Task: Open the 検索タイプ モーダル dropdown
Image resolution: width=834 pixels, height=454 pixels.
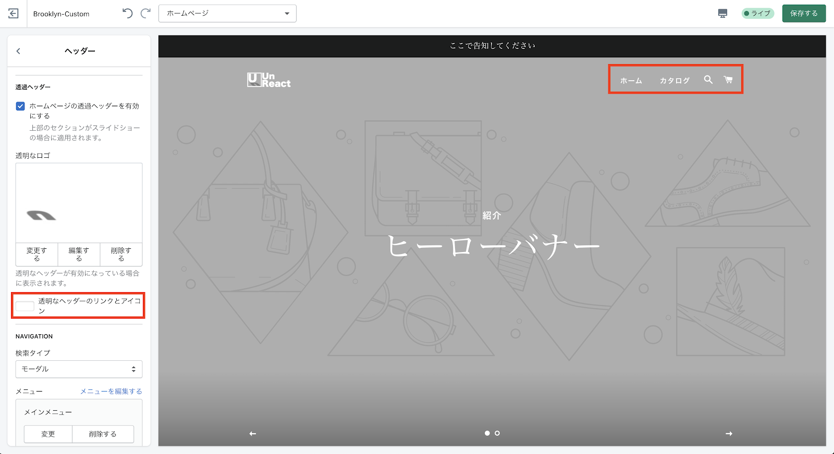Action: click(79, 369)
